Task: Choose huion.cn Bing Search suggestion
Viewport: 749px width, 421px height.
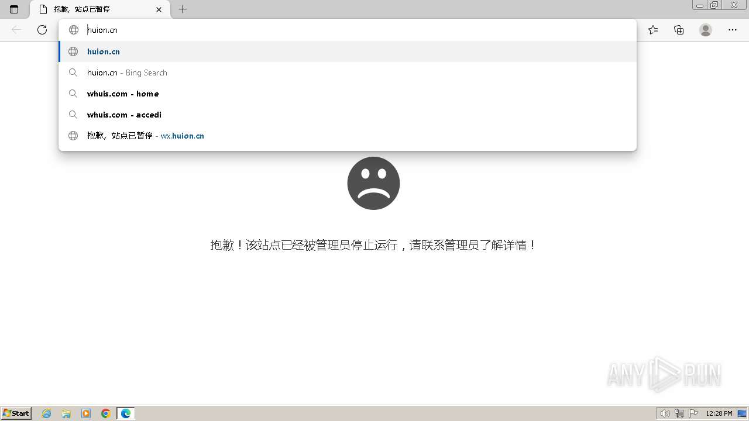Action: (x=348, y=73)
